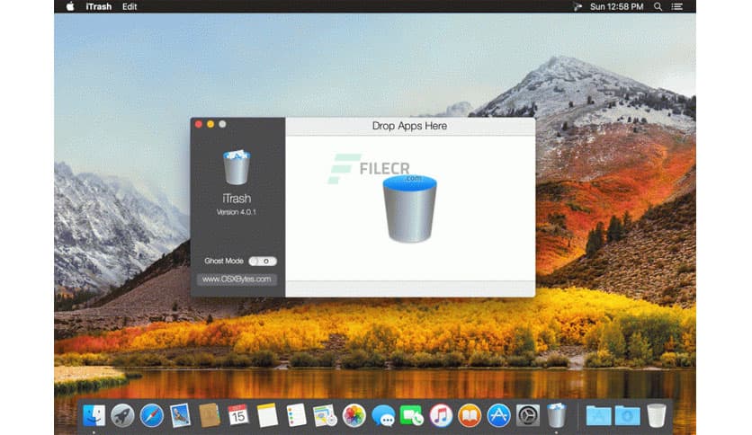Screen dimensions: 752x435
Task: Launch iTunes music icon in dock
Action: [x=441, y=414]
